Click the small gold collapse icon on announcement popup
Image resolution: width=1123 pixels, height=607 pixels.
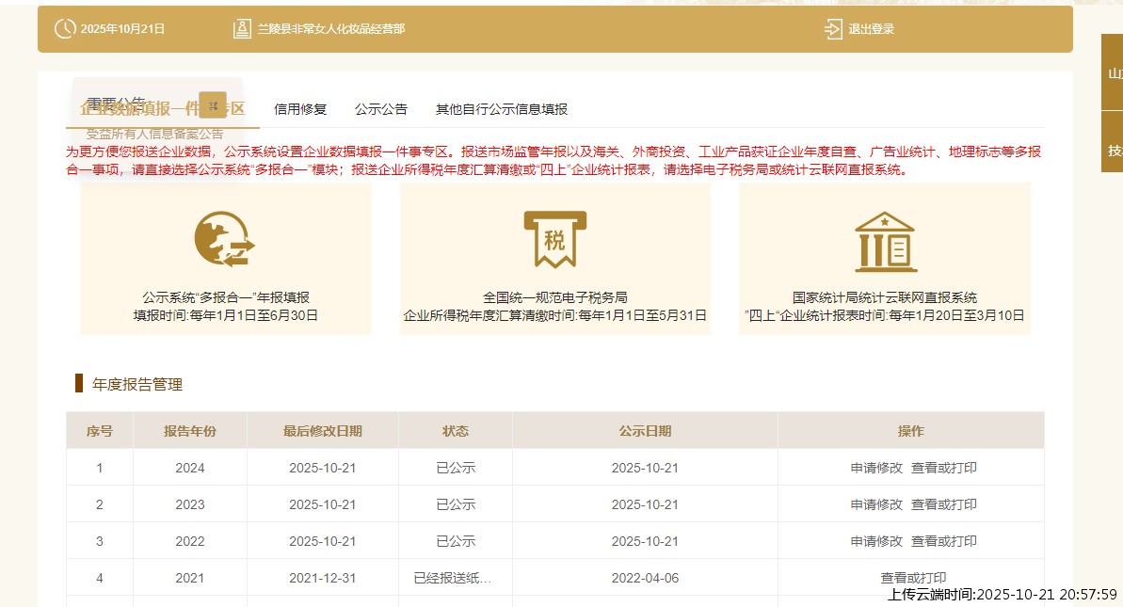pos(213,104)
